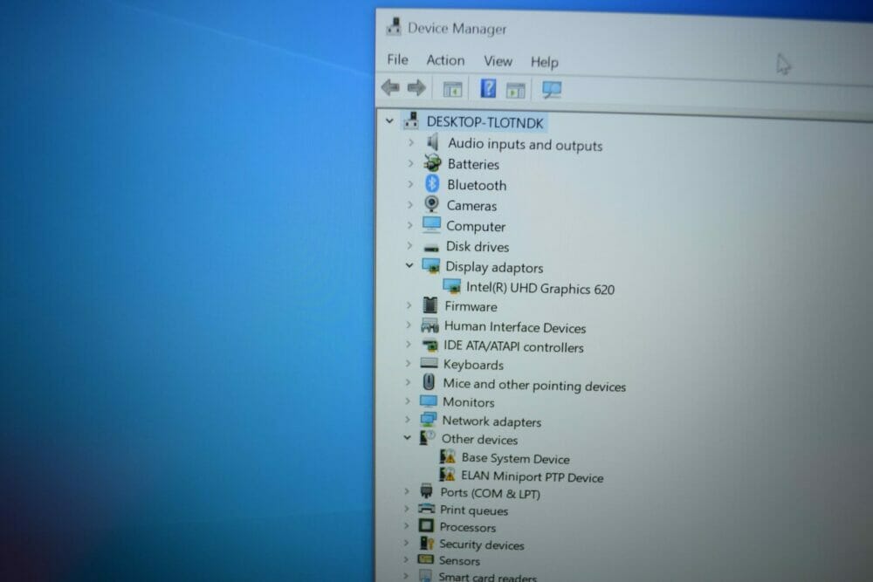Click the Forward arrow toolbar button
The height and width of the screenshot is (582, 873).
pos(416,87)
